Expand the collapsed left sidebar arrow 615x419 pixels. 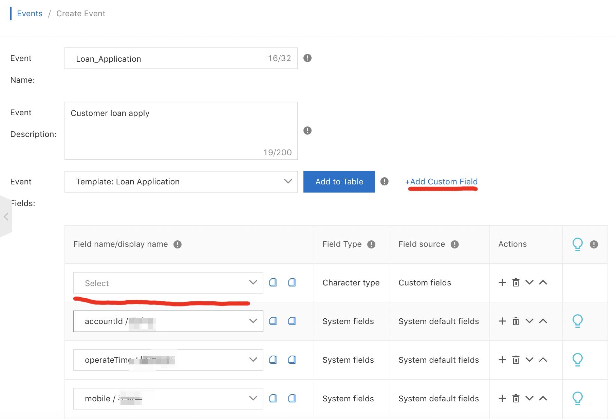click(x=6, y=216)
